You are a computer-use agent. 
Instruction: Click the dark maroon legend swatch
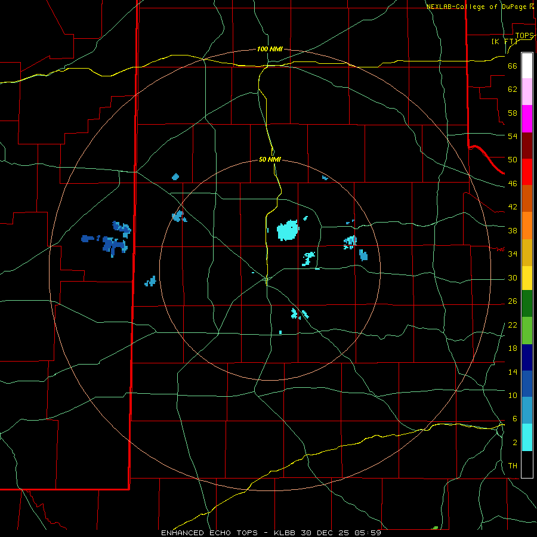tap(527, 146)
